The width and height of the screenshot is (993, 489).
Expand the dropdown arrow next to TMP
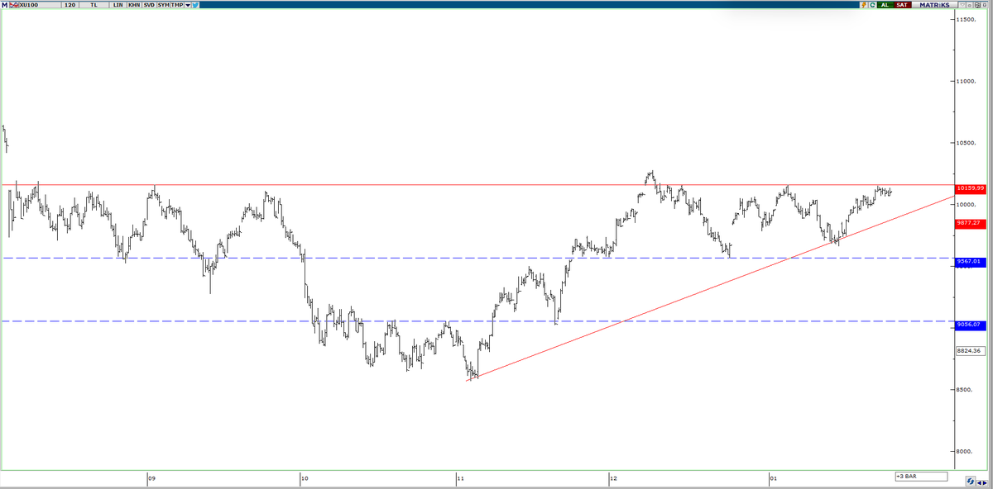188,5
